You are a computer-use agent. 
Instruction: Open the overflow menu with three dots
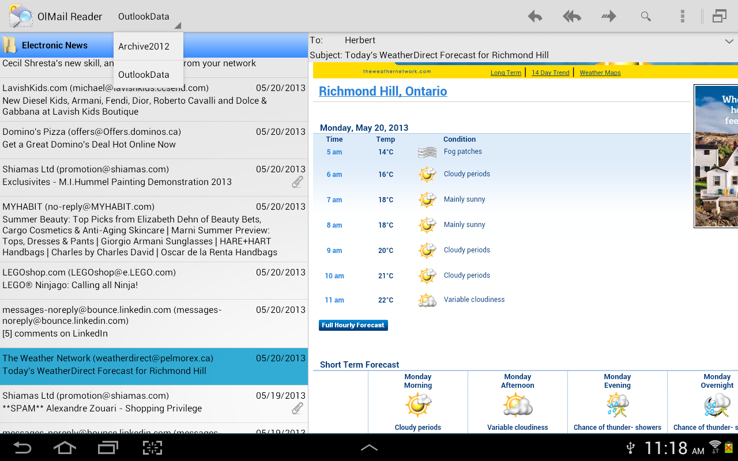pos(682,17)
